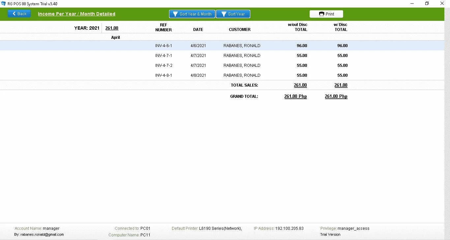The width and height of the screenshot is (450, 240).
Task: Click the GRAND TOTAL label
Action: tap(244, 96)
